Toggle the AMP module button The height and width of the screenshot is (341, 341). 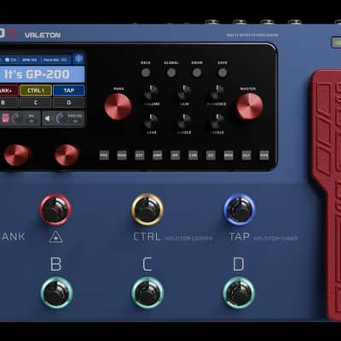[x=158, y=155]
